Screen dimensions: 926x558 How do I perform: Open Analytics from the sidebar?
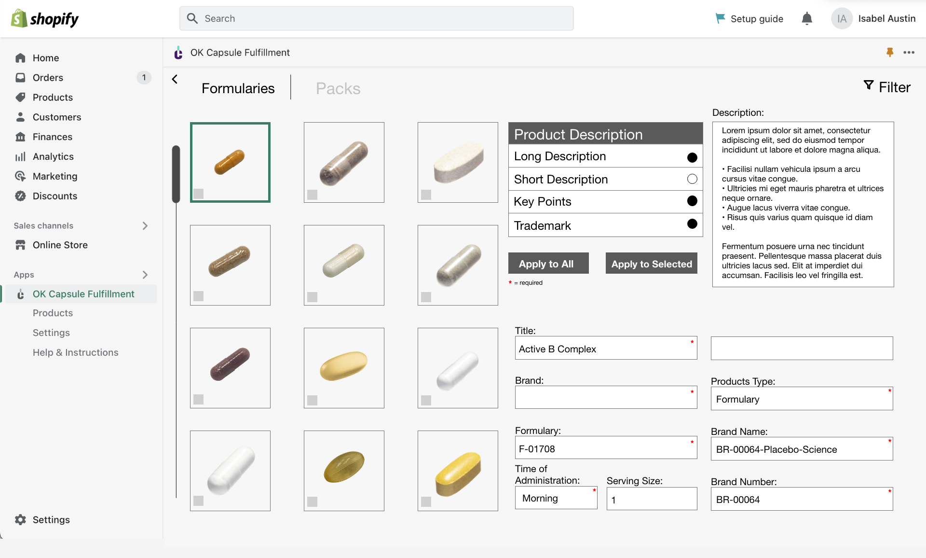[x=53, y=156]
